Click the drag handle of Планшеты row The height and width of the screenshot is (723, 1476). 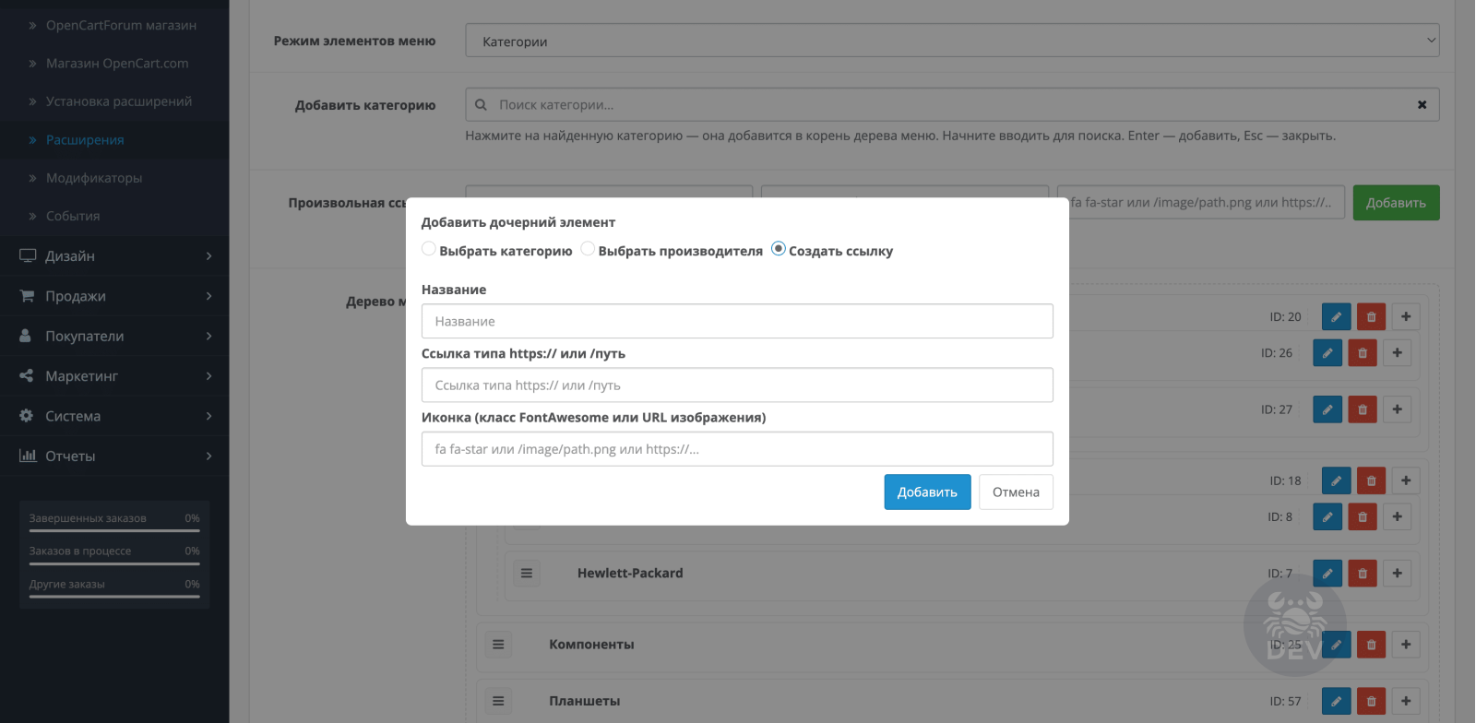point(498,701)
